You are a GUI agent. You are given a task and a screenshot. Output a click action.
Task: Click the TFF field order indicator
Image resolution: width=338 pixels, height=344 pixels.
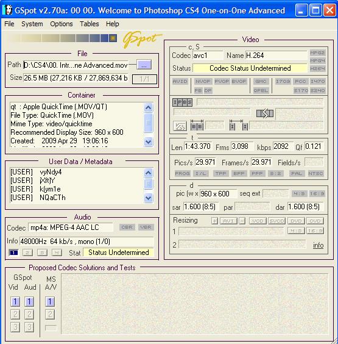point(220,174)
